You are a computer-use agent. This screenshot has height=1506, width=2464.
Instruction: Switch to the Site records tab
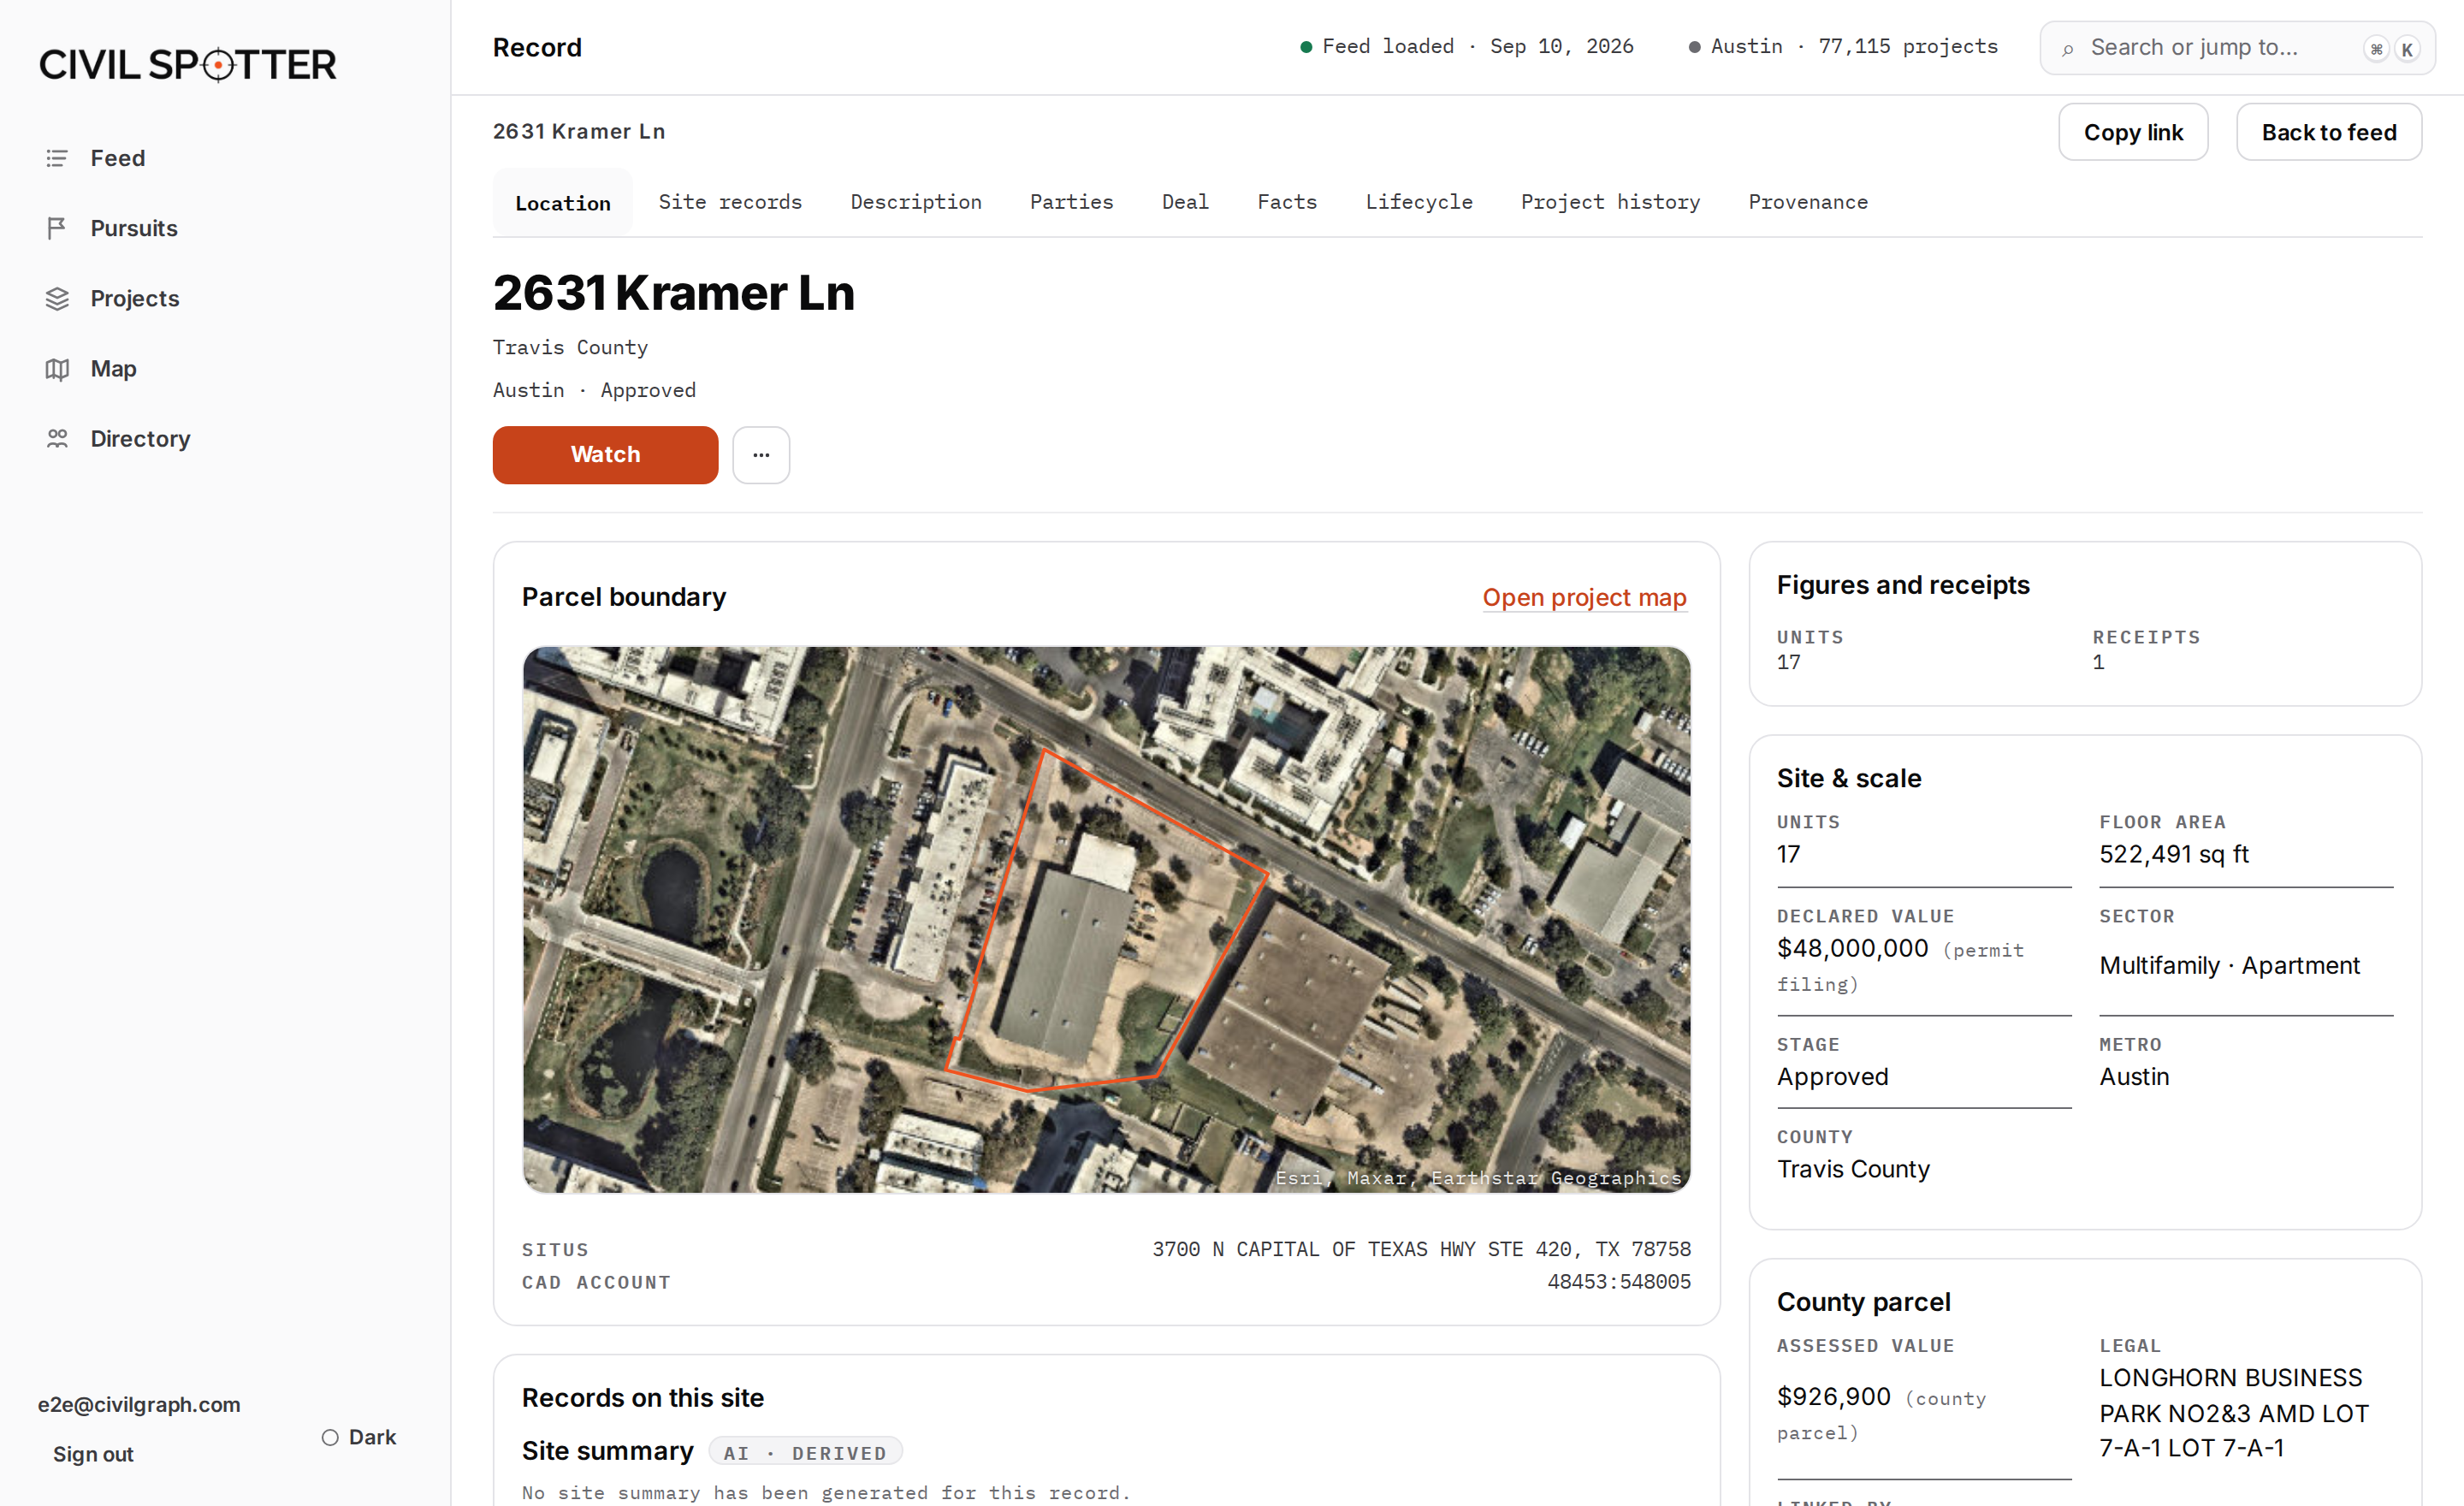click(x=730, y=202)
